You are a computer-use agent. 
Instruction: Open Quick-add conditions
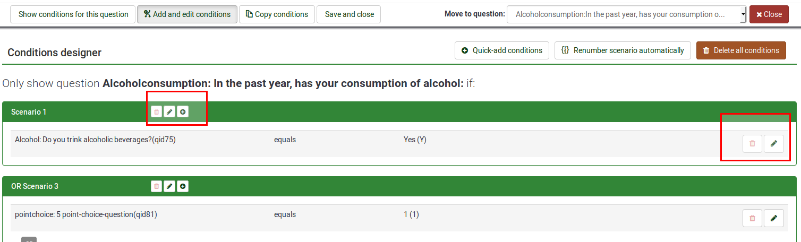pyautogui.click(x=502, y=50)
